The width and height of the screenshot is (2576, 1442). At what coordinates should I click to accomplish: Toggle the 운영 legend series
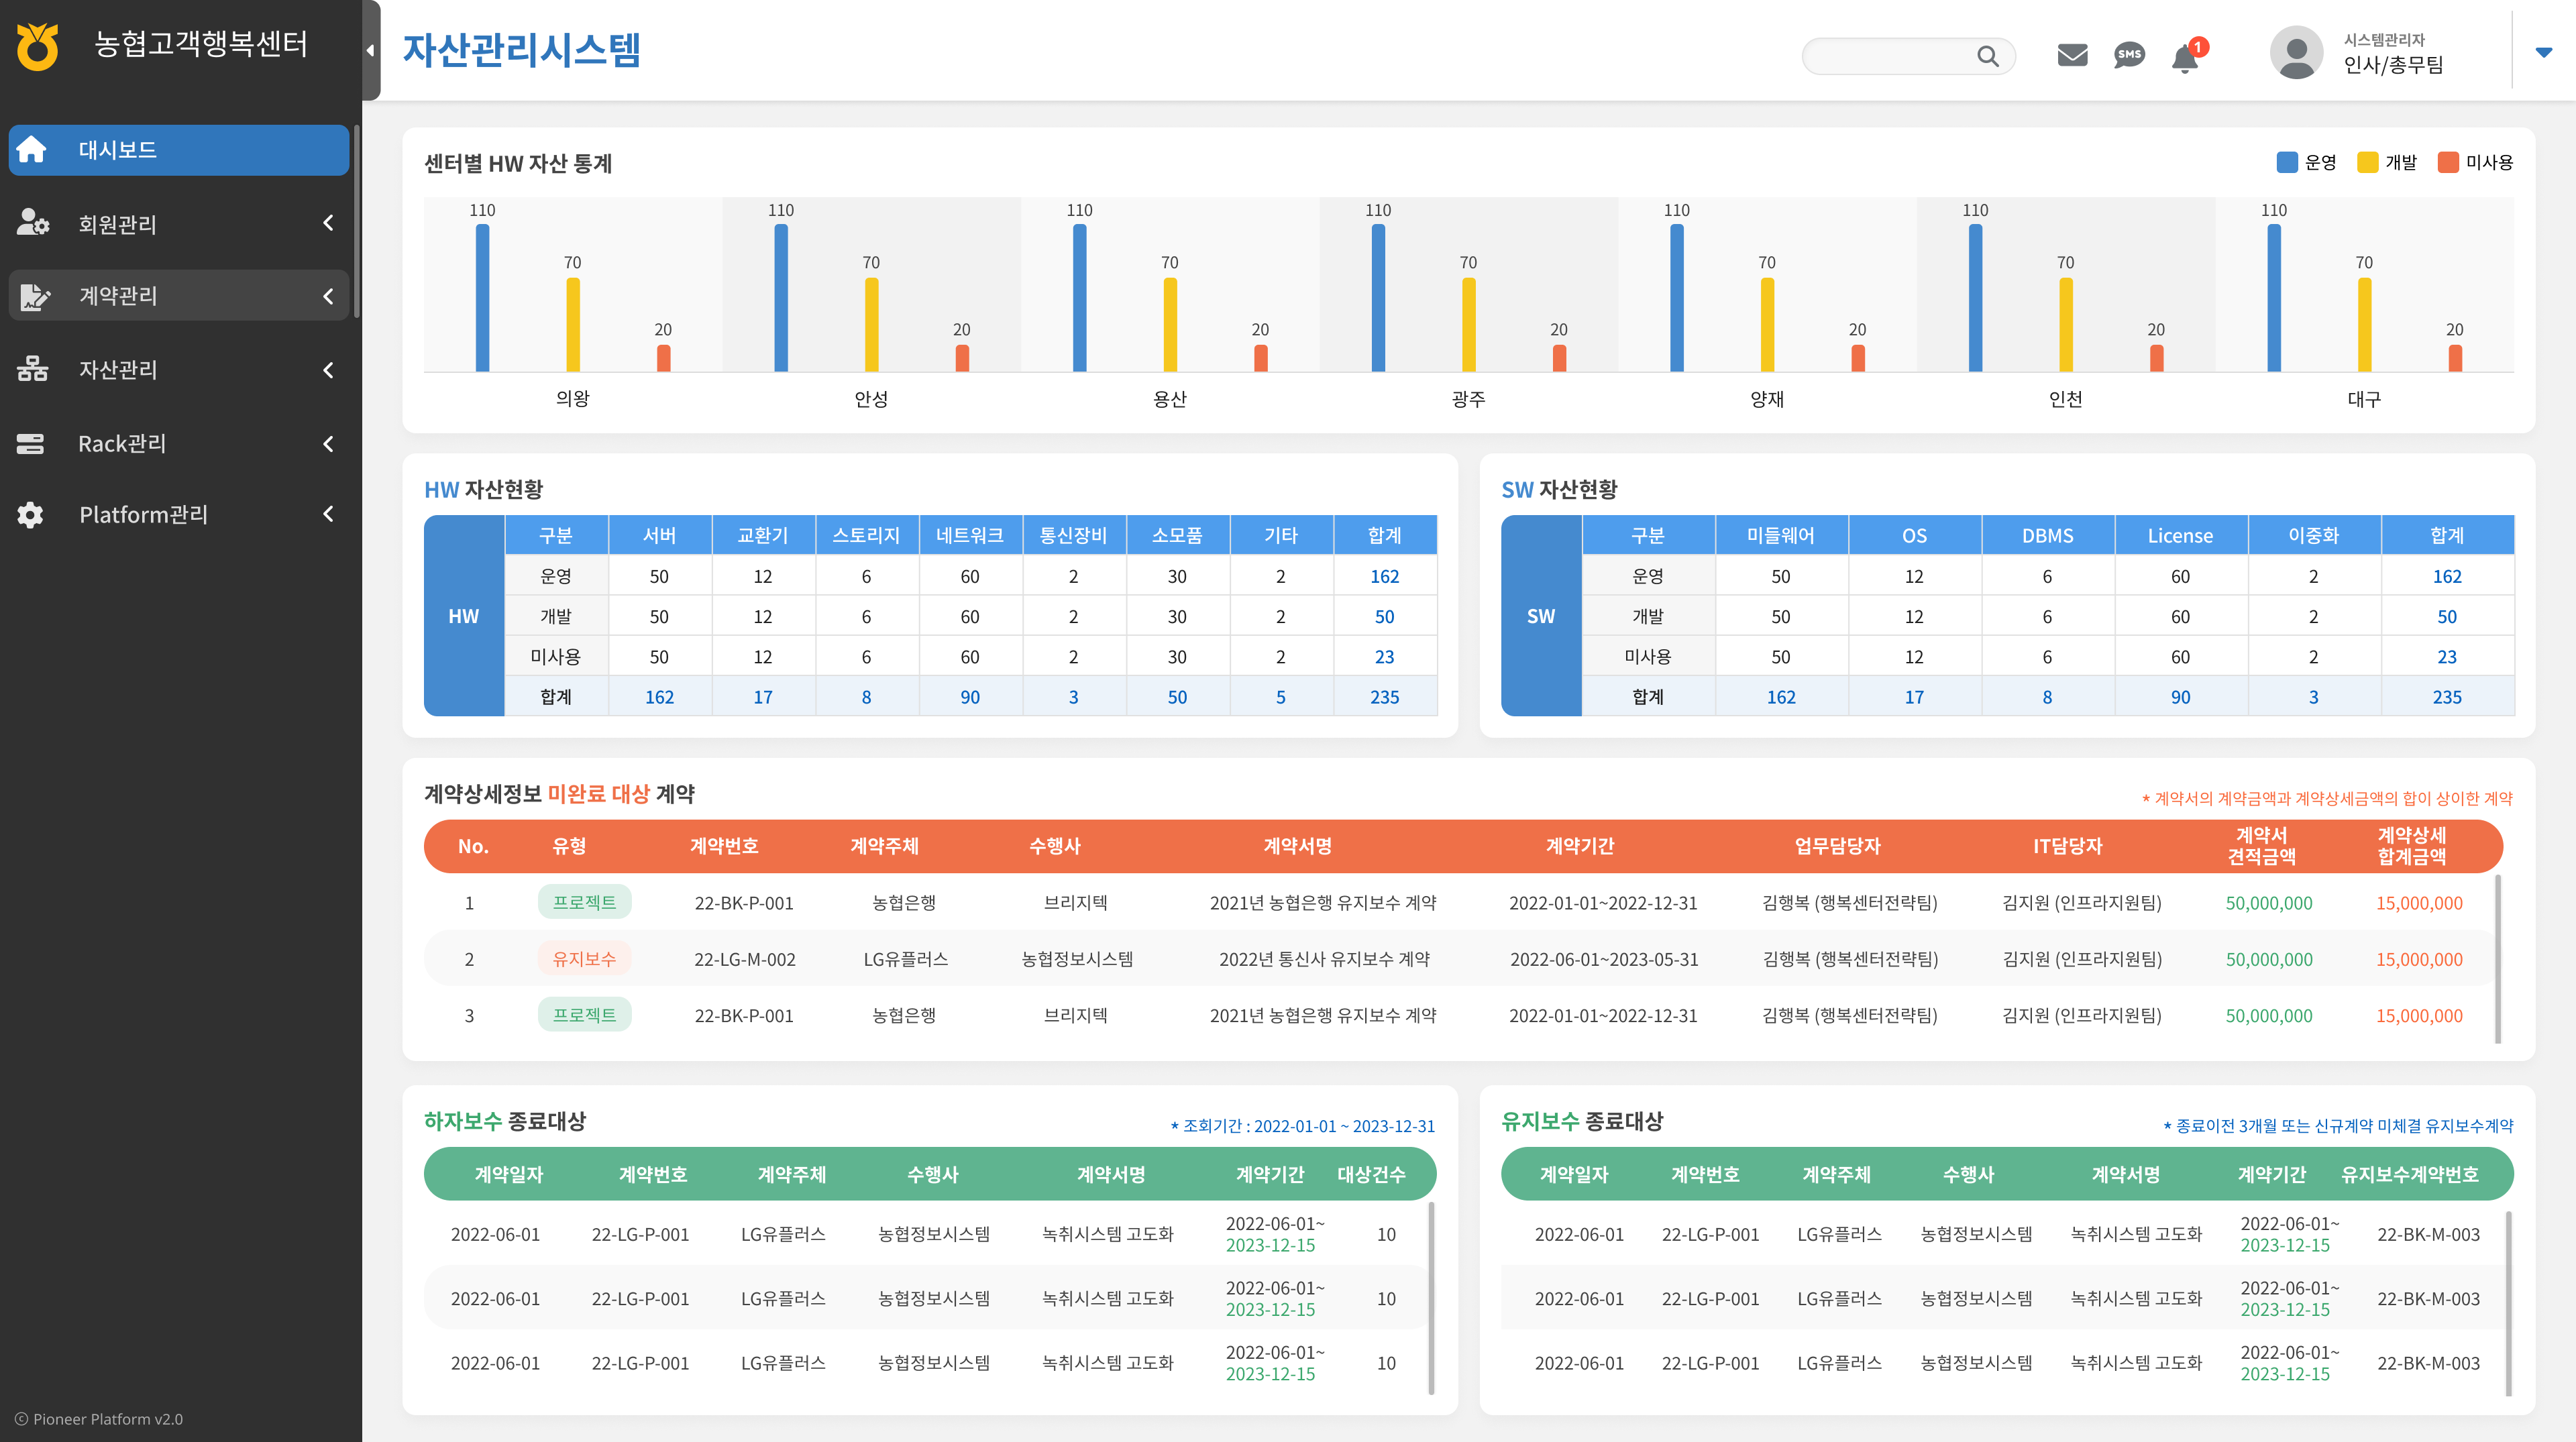click(x=2306, y=162)
